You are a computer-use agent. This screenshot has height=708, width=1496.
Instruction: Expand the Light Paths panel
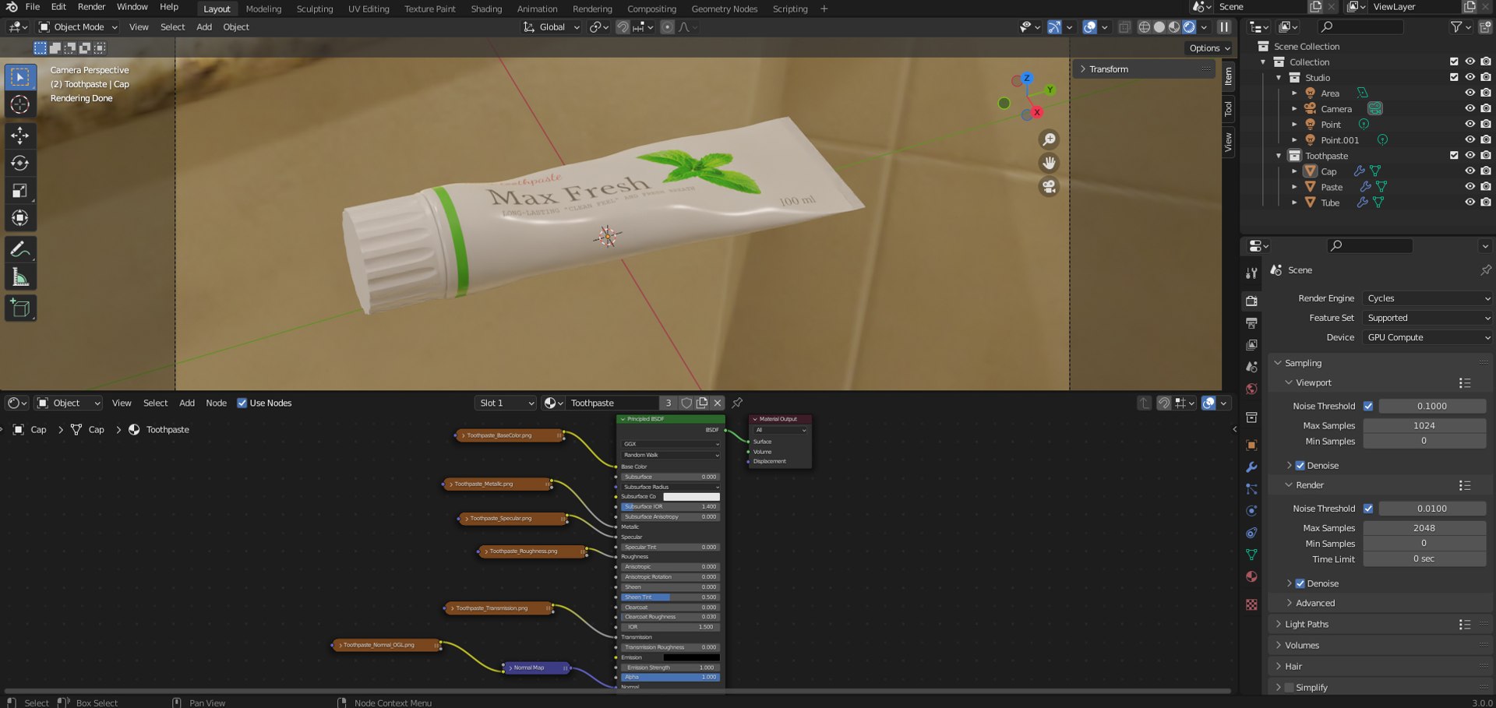click(x=1307, y=624)
